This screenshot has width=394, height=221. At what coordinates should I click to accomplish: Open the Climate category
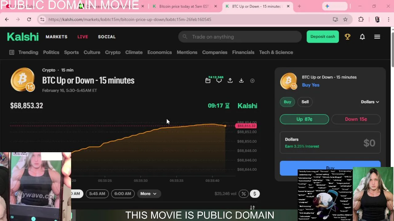click(x=134, y=52)
